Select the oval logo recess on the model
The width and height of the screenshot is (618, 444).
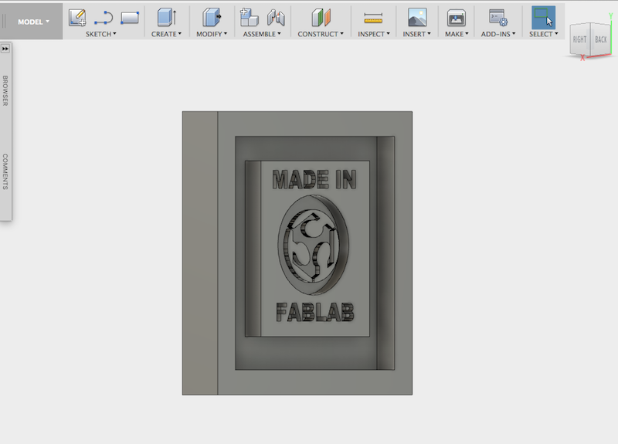coord(313,244)
